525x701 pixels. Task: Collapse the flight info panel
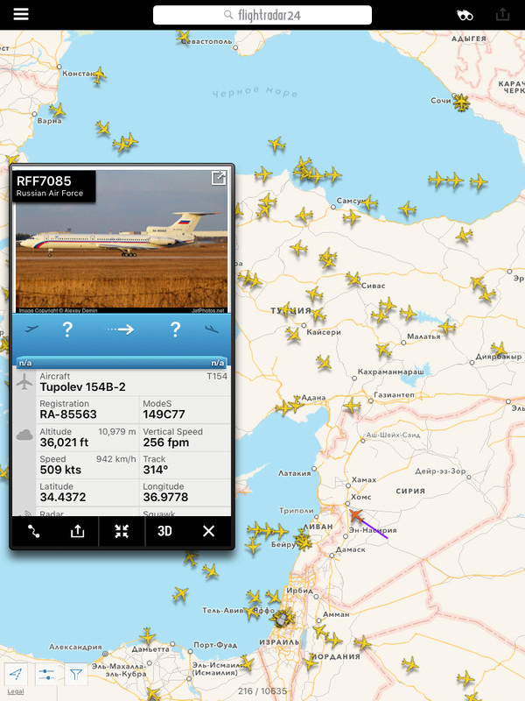122,531
